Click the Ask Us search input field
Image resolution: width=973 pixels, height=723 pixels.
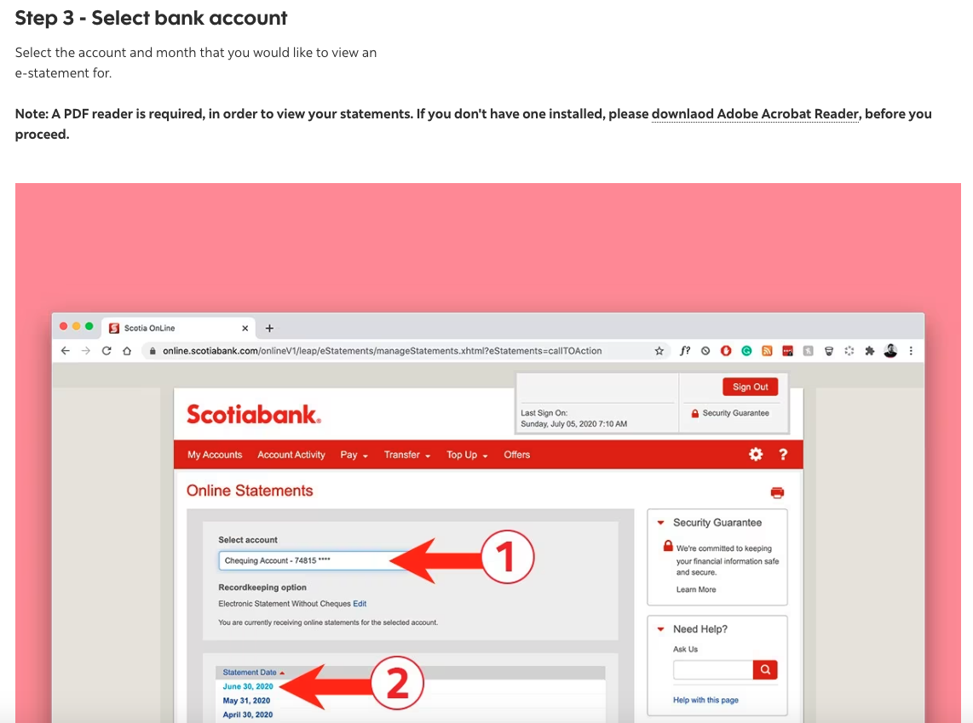click(x=713, y=669)
